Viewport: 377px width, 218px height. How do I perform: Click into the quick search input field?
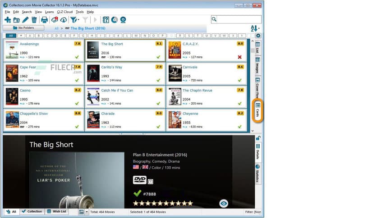[239, 19]
